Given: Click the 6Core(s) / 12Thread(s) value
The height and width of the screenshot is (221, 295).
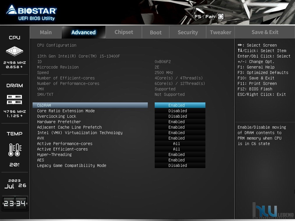Looking at the screenshot, I should click(x=180, y=83).
